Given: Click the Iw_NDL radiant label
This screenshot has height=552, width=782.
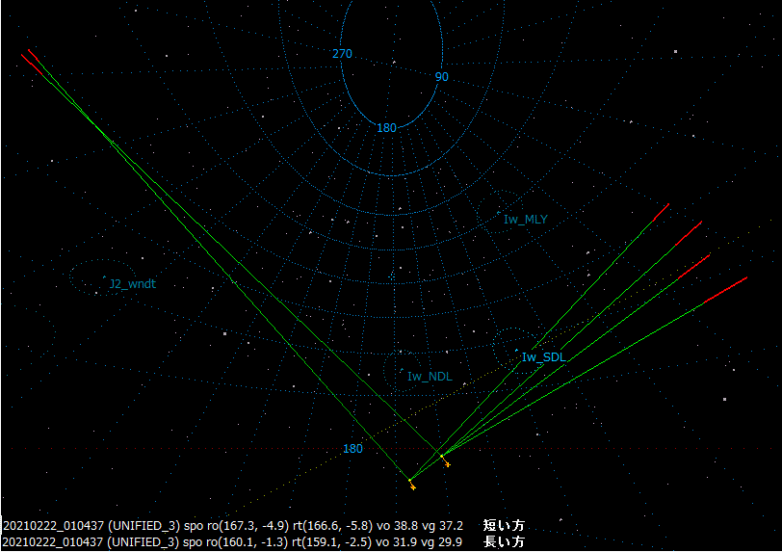Looking at the screenshot, I should [429, 377].
